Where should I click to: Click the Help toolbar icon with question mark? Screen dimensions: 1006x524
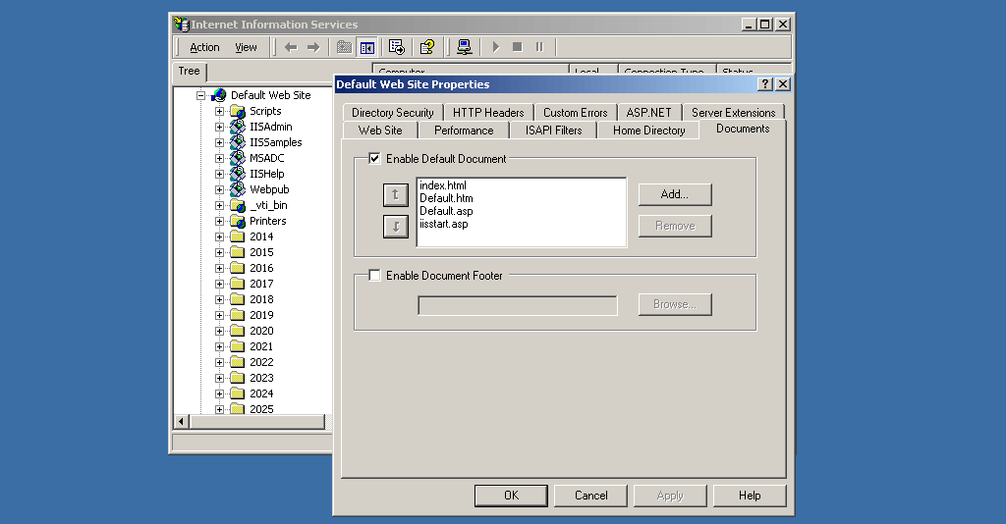(x=427, y=47)
